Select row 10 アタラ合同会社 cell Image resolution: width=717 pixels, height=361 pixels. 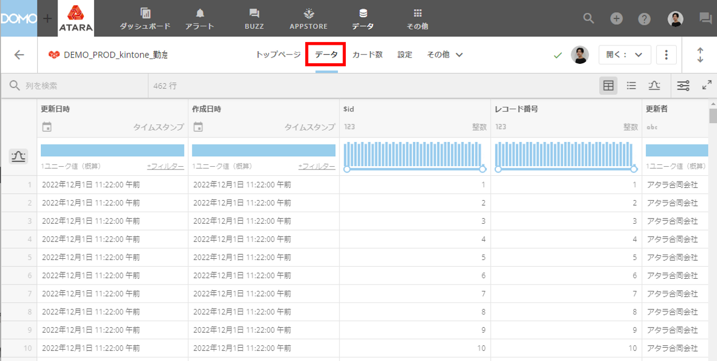(675, 348)
